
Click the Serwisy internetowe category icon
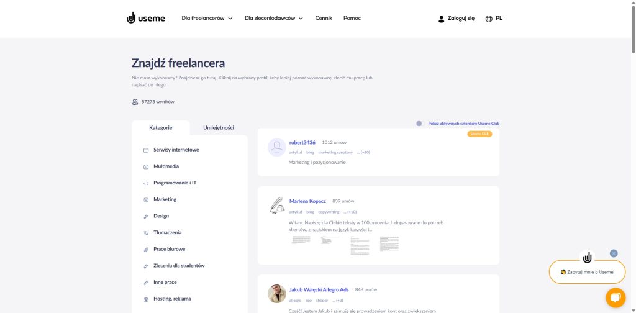[146, 150]
